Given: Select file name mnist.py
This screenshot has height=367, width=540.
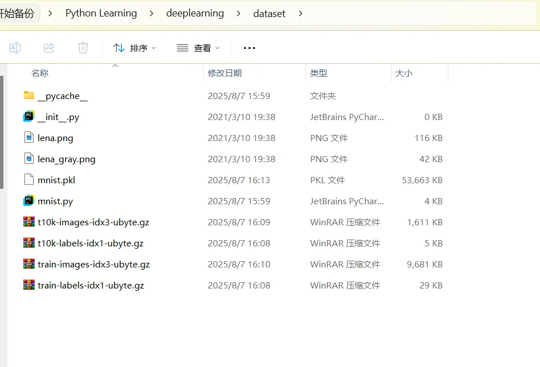Looking at the screenshot, I should pyautogui.click(x=55, y=201).
